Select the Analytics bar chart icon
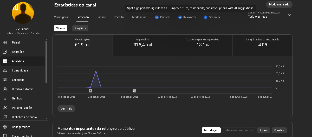The width and height of the screenshot is (312, 137). pyautogui.click(x=5, y=61)
